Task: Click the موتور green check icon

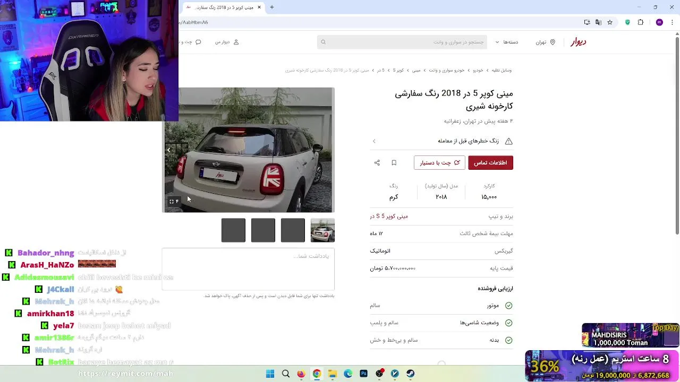Action: [509, 306]
